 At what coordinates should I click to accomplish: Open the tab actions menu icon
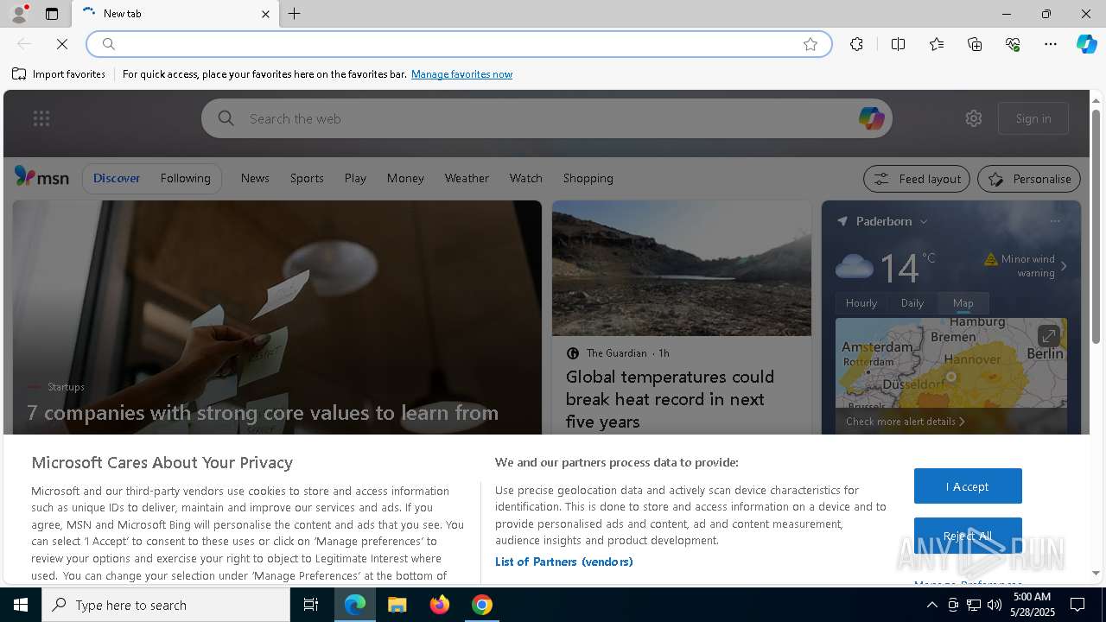[x=52, y=14]
